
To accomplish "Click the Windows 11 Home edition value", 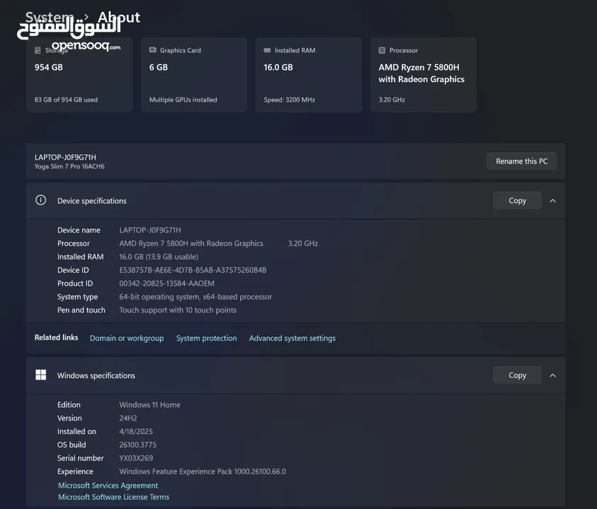I will 149,404.
